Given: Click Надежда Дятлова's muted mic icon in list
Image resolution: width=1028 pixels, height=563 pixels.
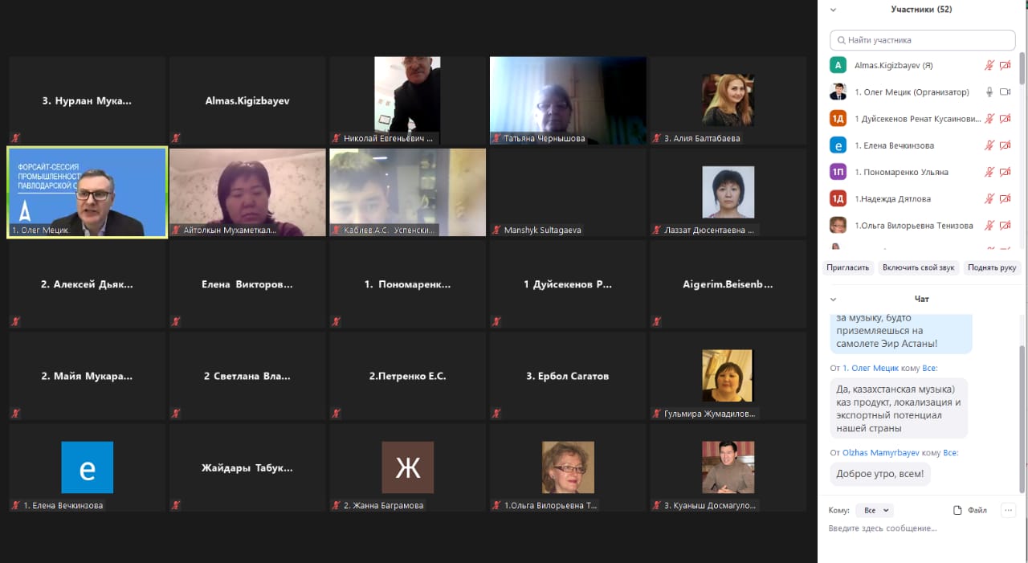Looking at the screenshot, I should click(x=989, y=198).
